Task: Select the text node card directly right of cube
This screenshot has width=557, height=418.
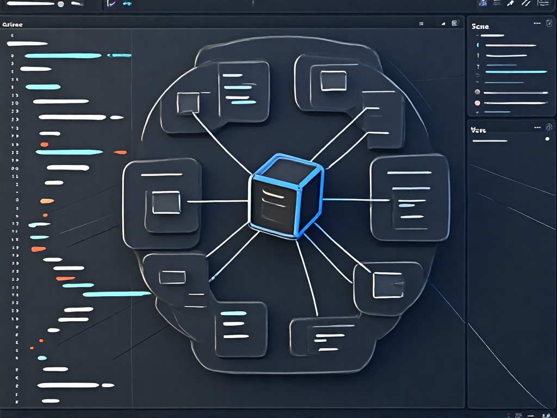Action: (410, 198)
